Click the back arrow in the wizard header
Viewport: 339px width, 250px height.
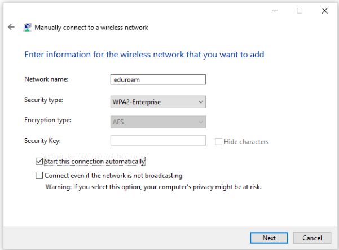[x=11, y=27]
